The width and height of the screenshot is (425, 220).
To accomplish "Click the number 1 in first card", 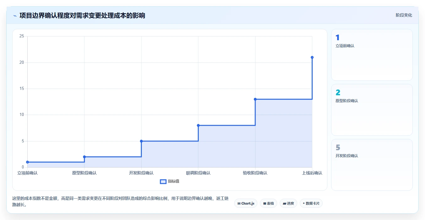I will tap(337, 38).
